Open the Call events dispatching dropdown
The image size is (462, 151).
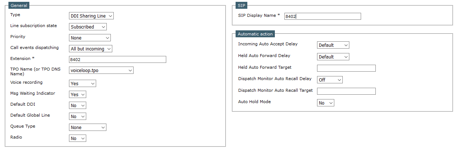click(x=91, y=49)
